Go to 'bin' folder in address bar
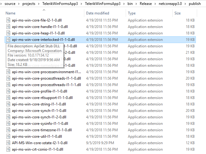206x154 pixels. (x=130, y=4)
